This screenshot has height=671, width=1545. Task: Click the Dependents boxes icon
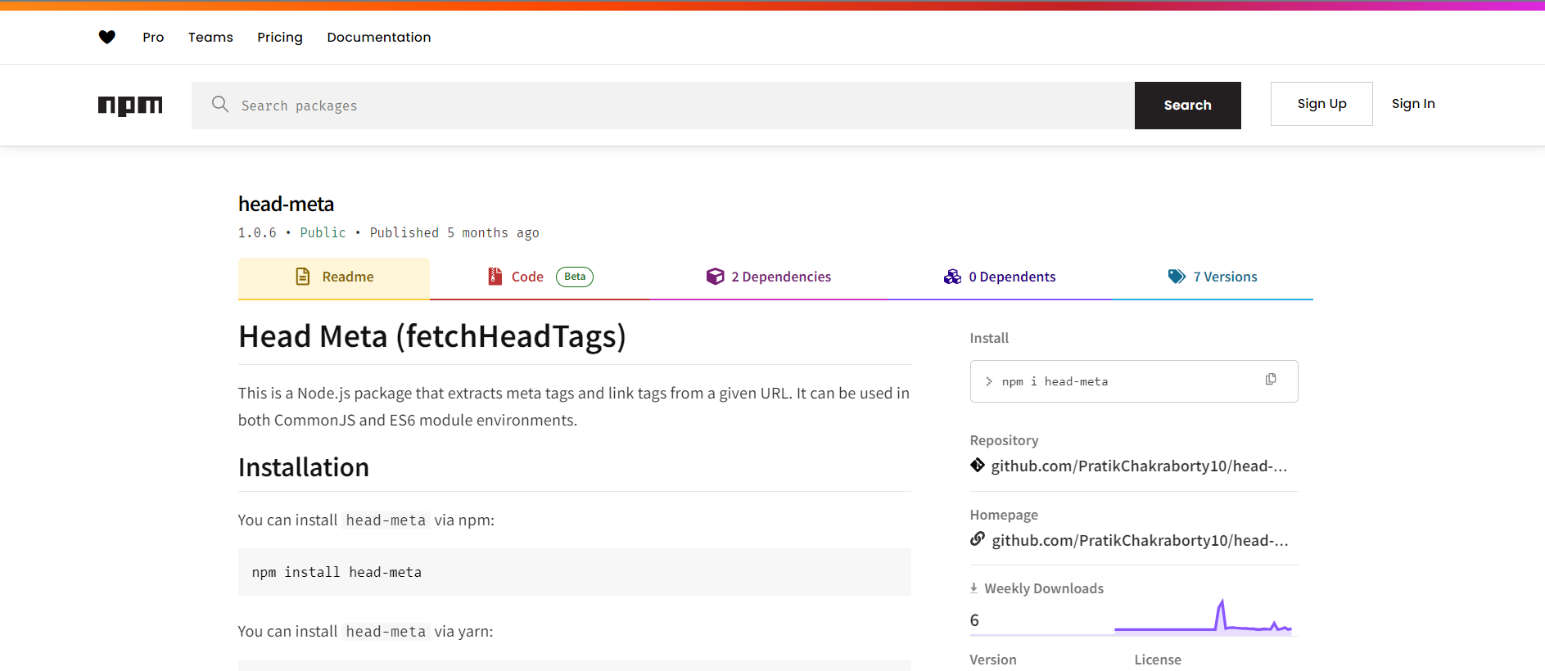(x=952, y=277)
